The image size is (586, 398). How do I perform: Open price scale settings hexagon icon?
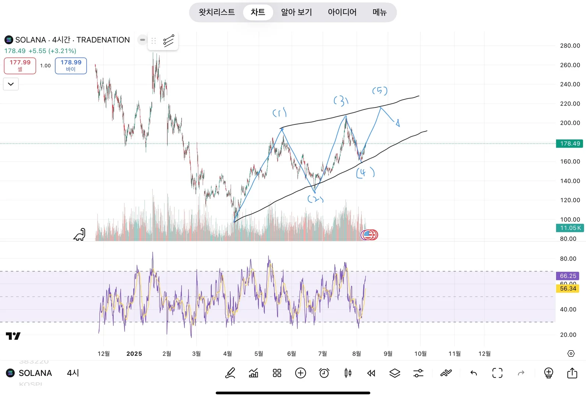pyautogui.click(x=571, y=353)
